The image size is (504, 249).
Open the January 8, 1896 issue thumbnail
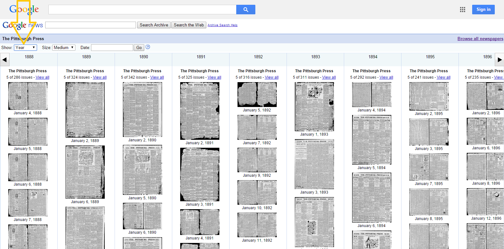(x=486, y=167)
